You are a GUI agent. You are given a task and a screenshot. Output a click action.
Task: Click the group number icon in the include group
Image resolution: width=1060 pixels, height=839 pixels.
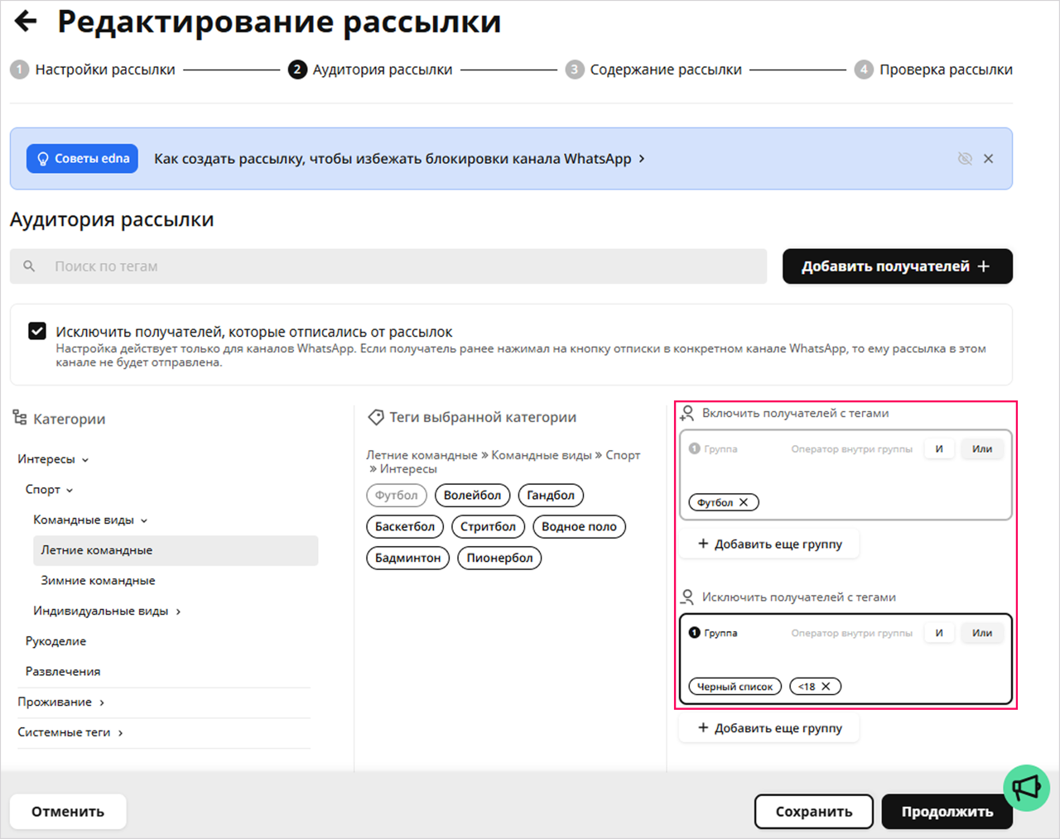[695, 448]
